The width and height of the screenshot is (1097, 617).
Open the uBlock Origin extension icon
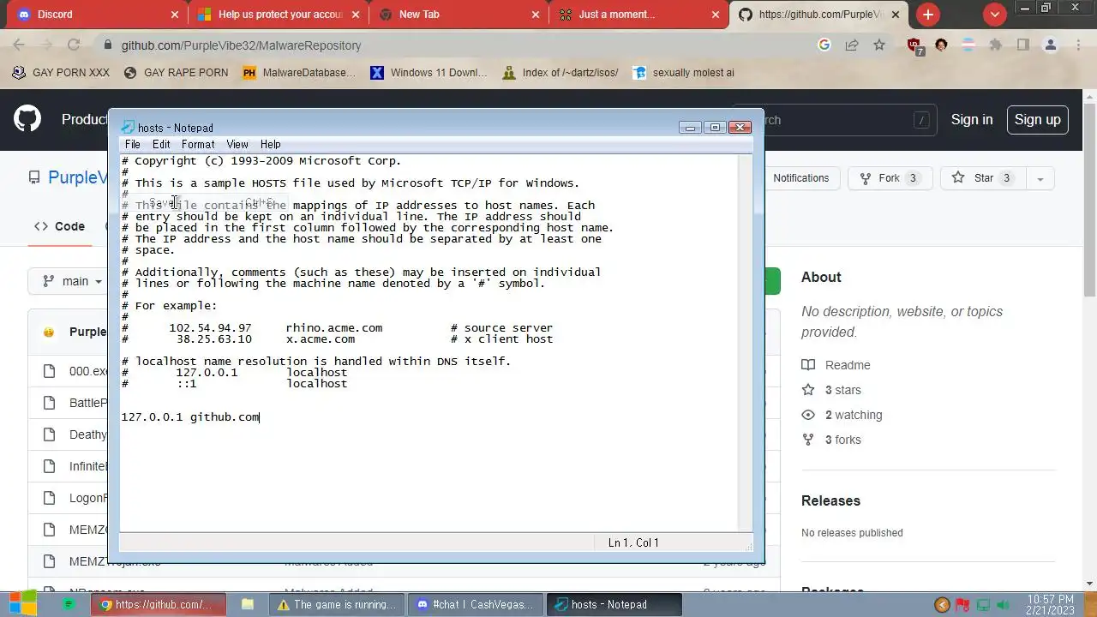point(914,45)
